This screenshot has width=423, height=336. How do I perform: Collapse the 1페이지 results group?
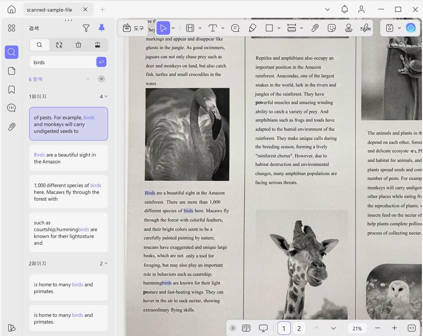pos(106,96)
